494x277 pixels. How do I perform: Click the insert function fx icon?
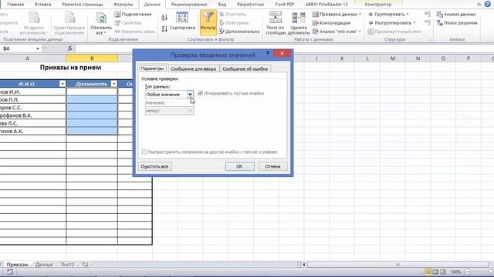(70, 48)
